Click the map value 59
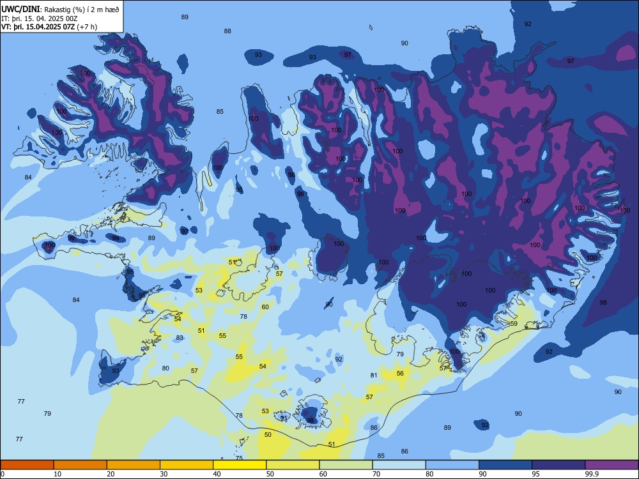 point(514,324)
